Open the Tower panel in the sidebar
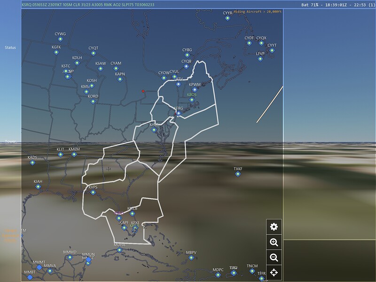This screenshot has height=282, width=376. click(10, 141)
